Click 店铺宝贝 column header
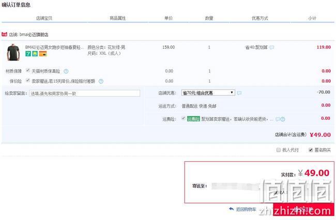 point(44,18)
